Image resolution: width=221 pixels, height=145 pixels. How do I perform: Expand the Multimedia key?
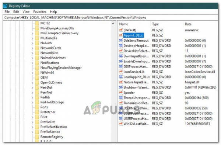(x=32, y=38)
